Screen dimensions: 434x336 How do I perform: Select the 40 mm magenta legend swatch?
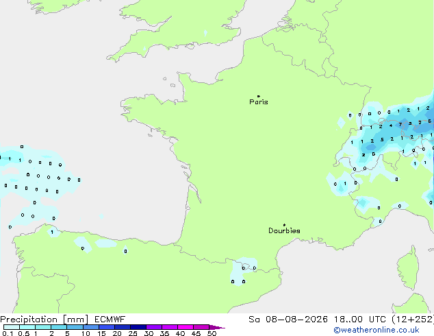pos(186,327)
